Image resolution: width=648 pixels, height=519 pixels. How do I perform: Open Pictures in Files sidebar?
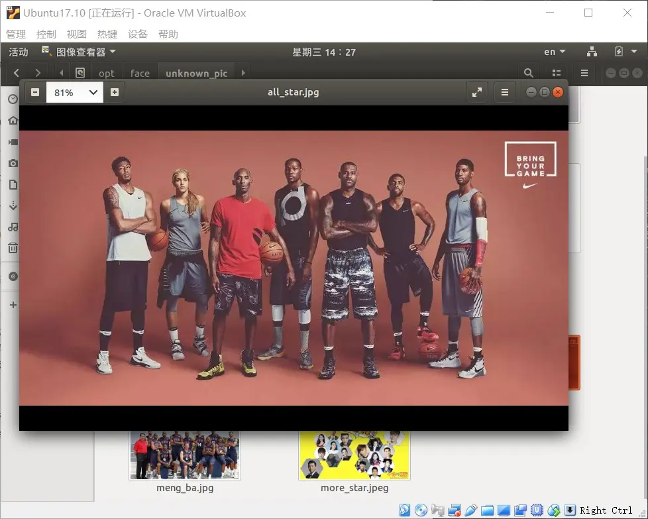[13, 163]
